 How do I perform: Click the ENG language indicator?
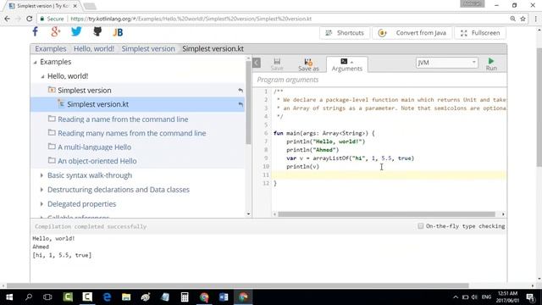[486, 297]
